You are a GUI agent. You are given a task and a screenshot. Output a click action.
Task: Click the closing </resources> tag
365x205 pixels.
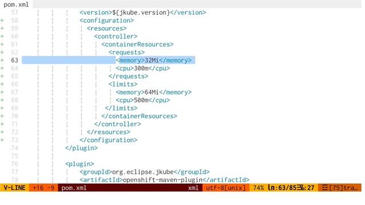click(x=108, y=132)
